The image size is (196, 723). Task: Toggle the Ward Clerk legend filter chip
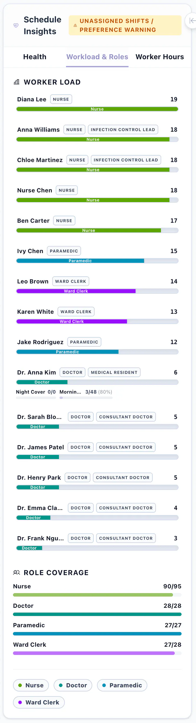(x=39, y=702)
